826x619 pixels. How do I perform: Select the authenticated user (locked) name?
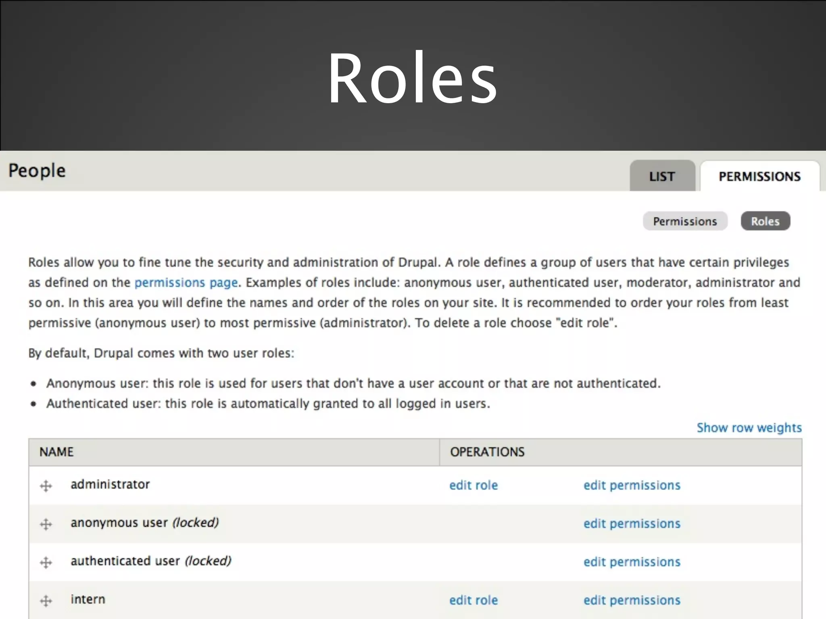[x=151, y=561]
